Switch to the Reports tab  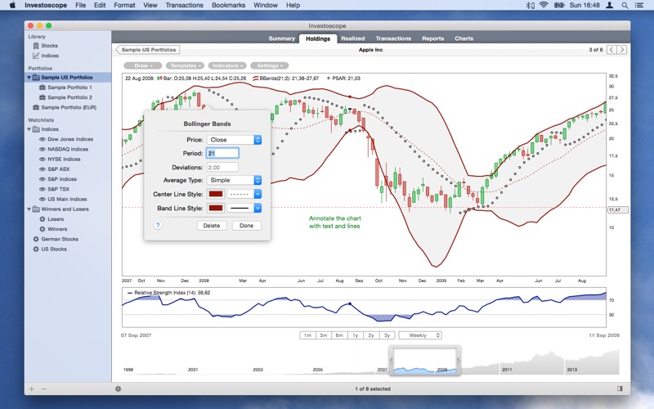click(433, 38)
